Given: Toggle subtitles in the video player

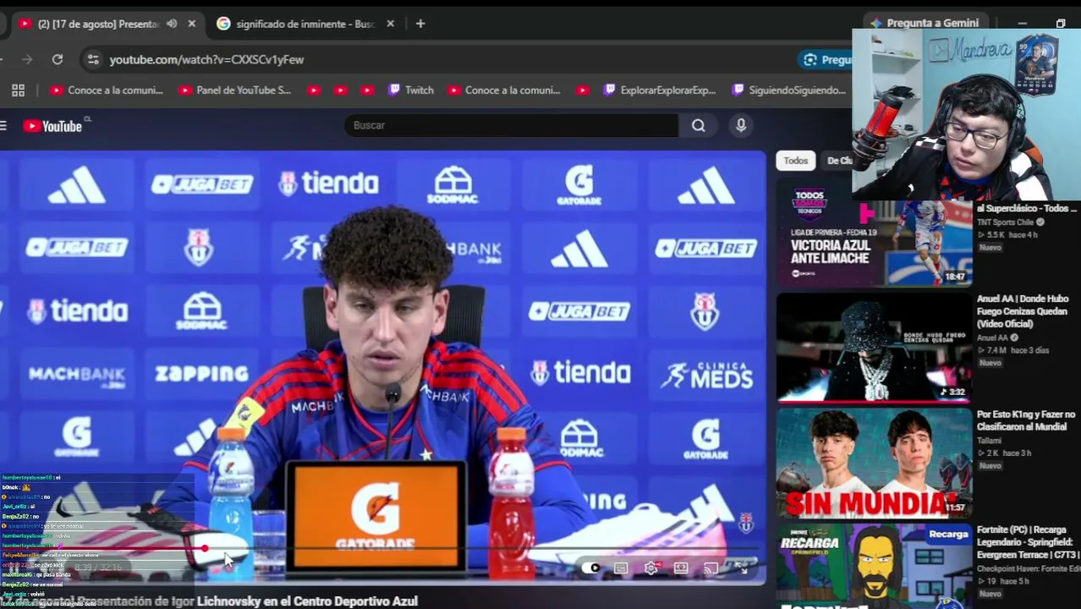Looking at the screenshot, I should (x=621, y=568).
